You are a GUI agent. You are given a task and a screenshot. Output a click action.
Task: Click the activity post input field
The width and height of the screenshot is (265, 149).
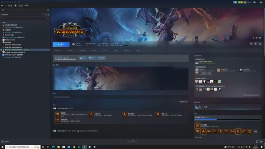click(x=121, y=97)
